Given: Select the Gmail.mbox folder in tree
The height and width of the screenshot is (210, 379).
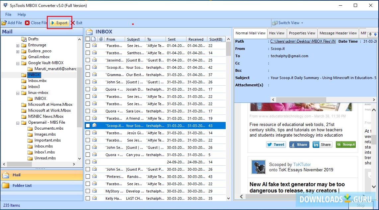Looking at the screenshot, I should coord(39,57).
